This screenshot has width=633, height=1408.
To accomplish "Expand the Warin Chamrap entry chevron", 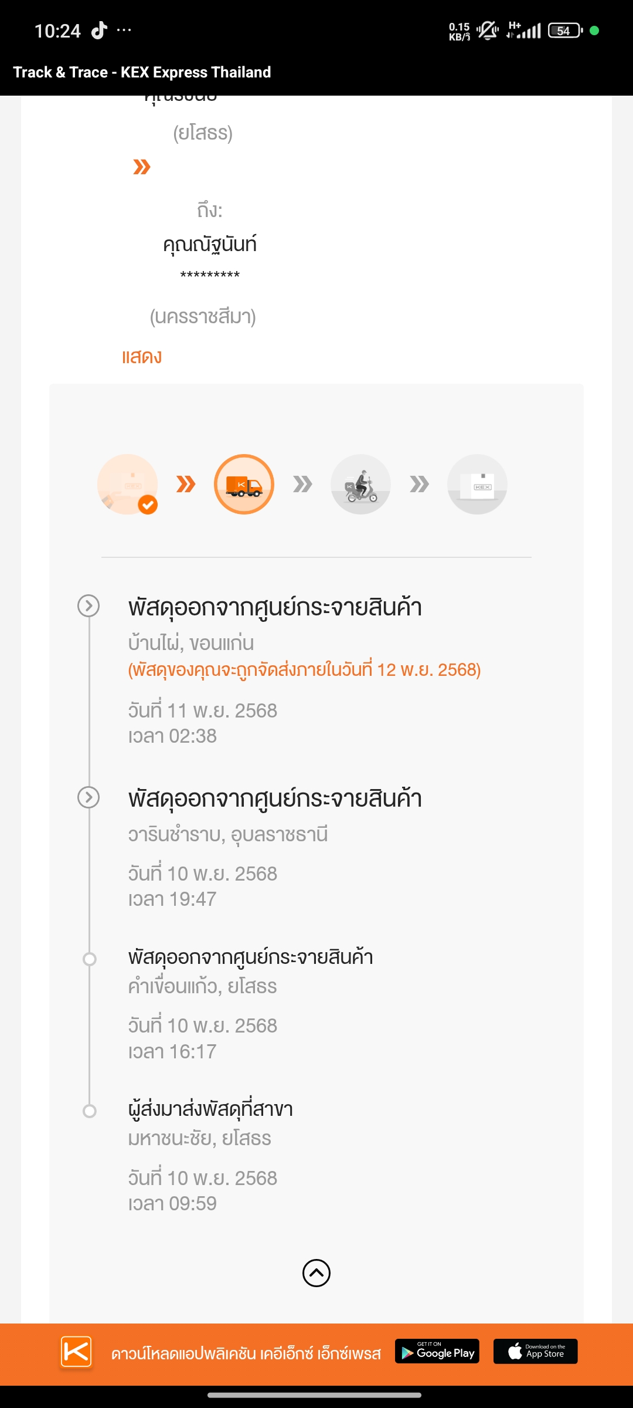I will 89,797.
